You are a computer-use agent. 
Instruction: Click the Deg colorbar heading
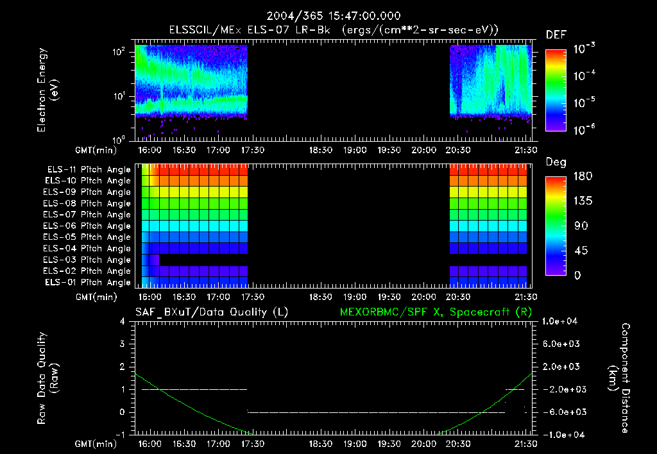point(556,162)
